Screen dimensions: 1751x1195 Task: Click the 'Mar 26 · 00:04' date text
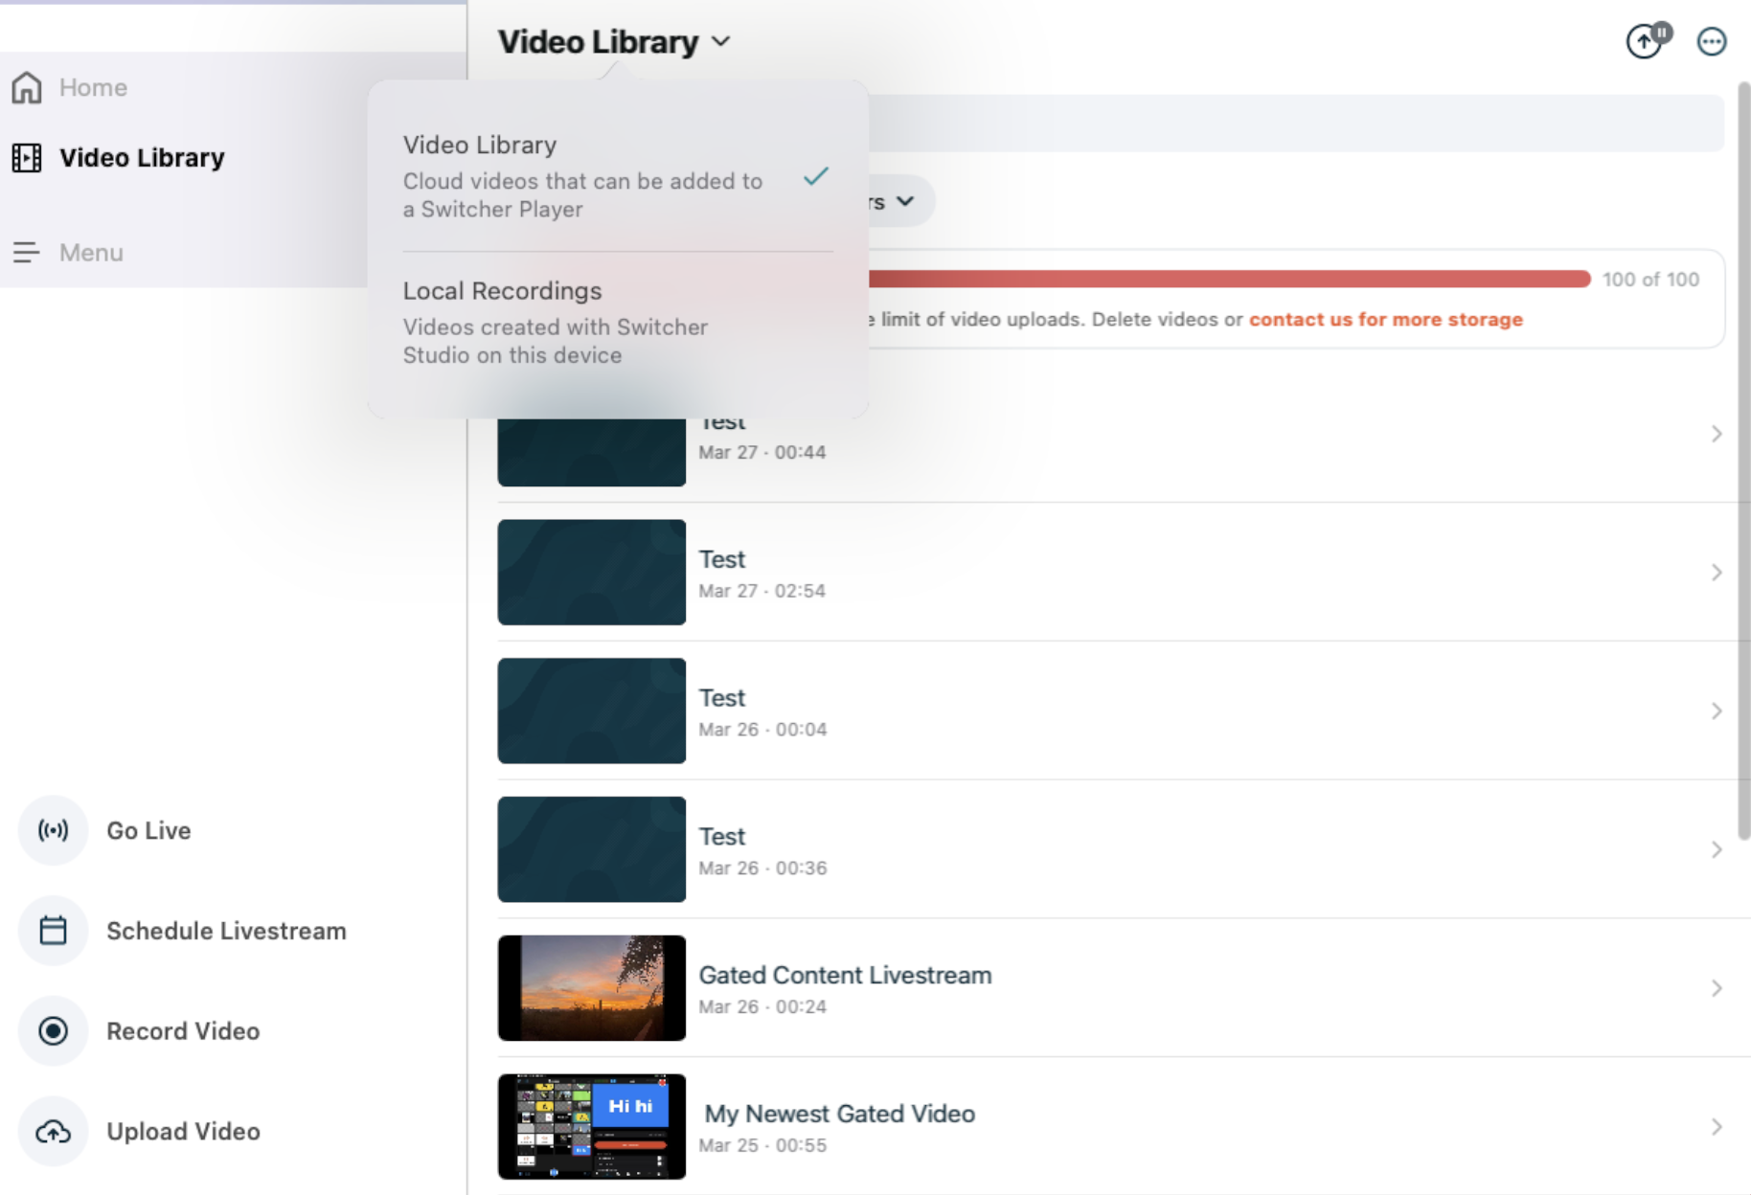pyautogui.click(x=762, y=730)
